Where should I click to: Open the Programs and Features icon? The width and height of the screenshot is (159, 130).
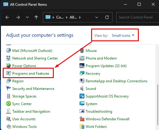coord(9,74)
